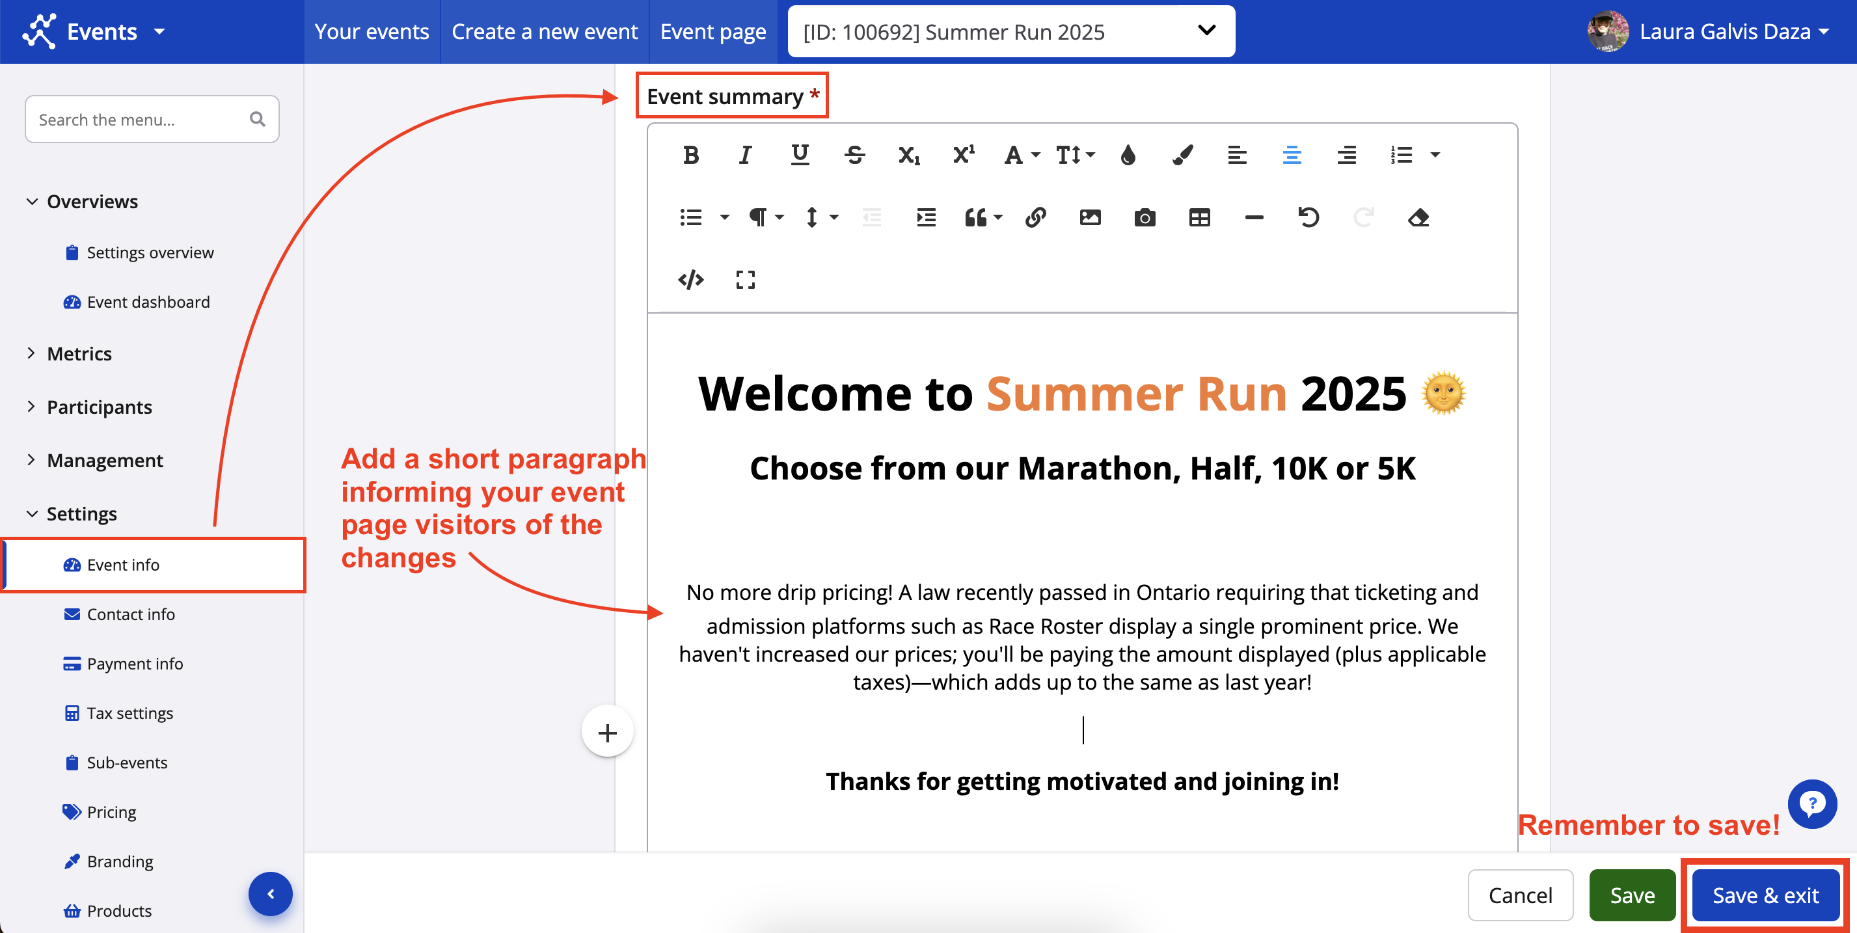Click the green Save button

click(1631, 895)
